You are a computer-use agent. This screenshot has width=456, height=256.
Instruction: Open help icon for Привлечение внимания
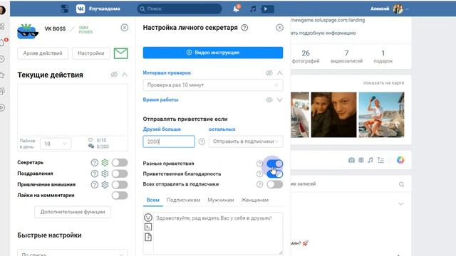point(95,185)
